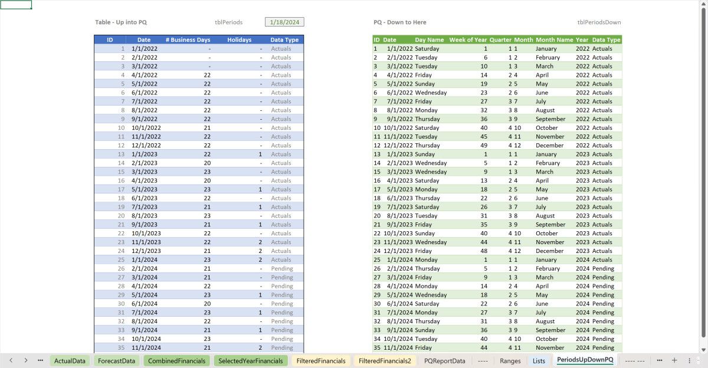Switch to the Lists sheet
This screenshot has width=708, height=368.
(539, 360)
